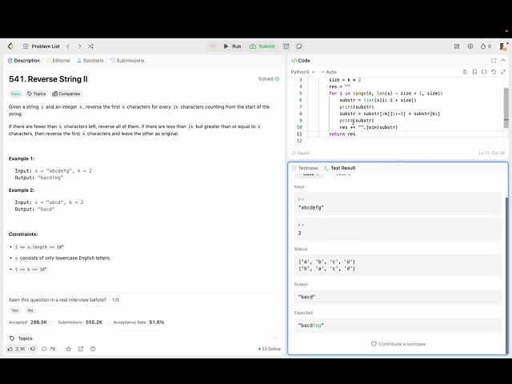Click the Saved status in editor
Screen dimensions: 512x384
pyautogui.click(x=301, y=153)
